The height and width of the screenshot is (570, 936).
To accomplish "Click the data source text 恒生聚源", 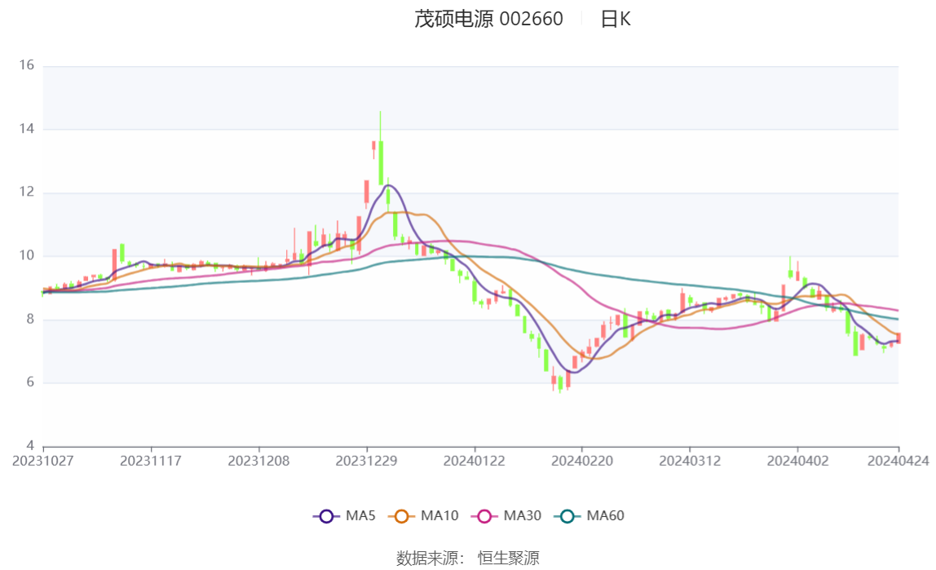I will point(508,558).
